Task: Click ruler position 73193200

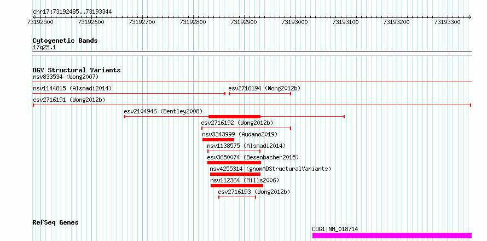Action: pyautogui.click(x=397, y=22)
